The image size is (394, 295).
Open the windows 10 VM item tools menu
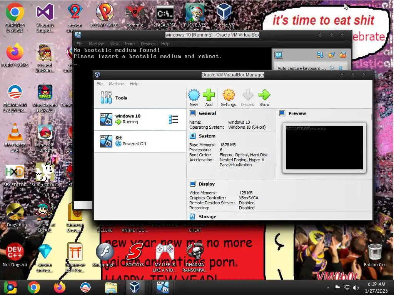[174, 119]
